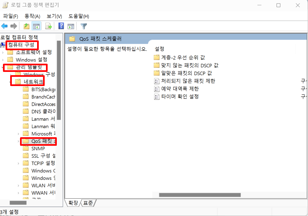The width and height of the screenshot is (308, 216).
Task: Expand the WLAN 서비스 node arrow
Action: click(x=18, y=185)
